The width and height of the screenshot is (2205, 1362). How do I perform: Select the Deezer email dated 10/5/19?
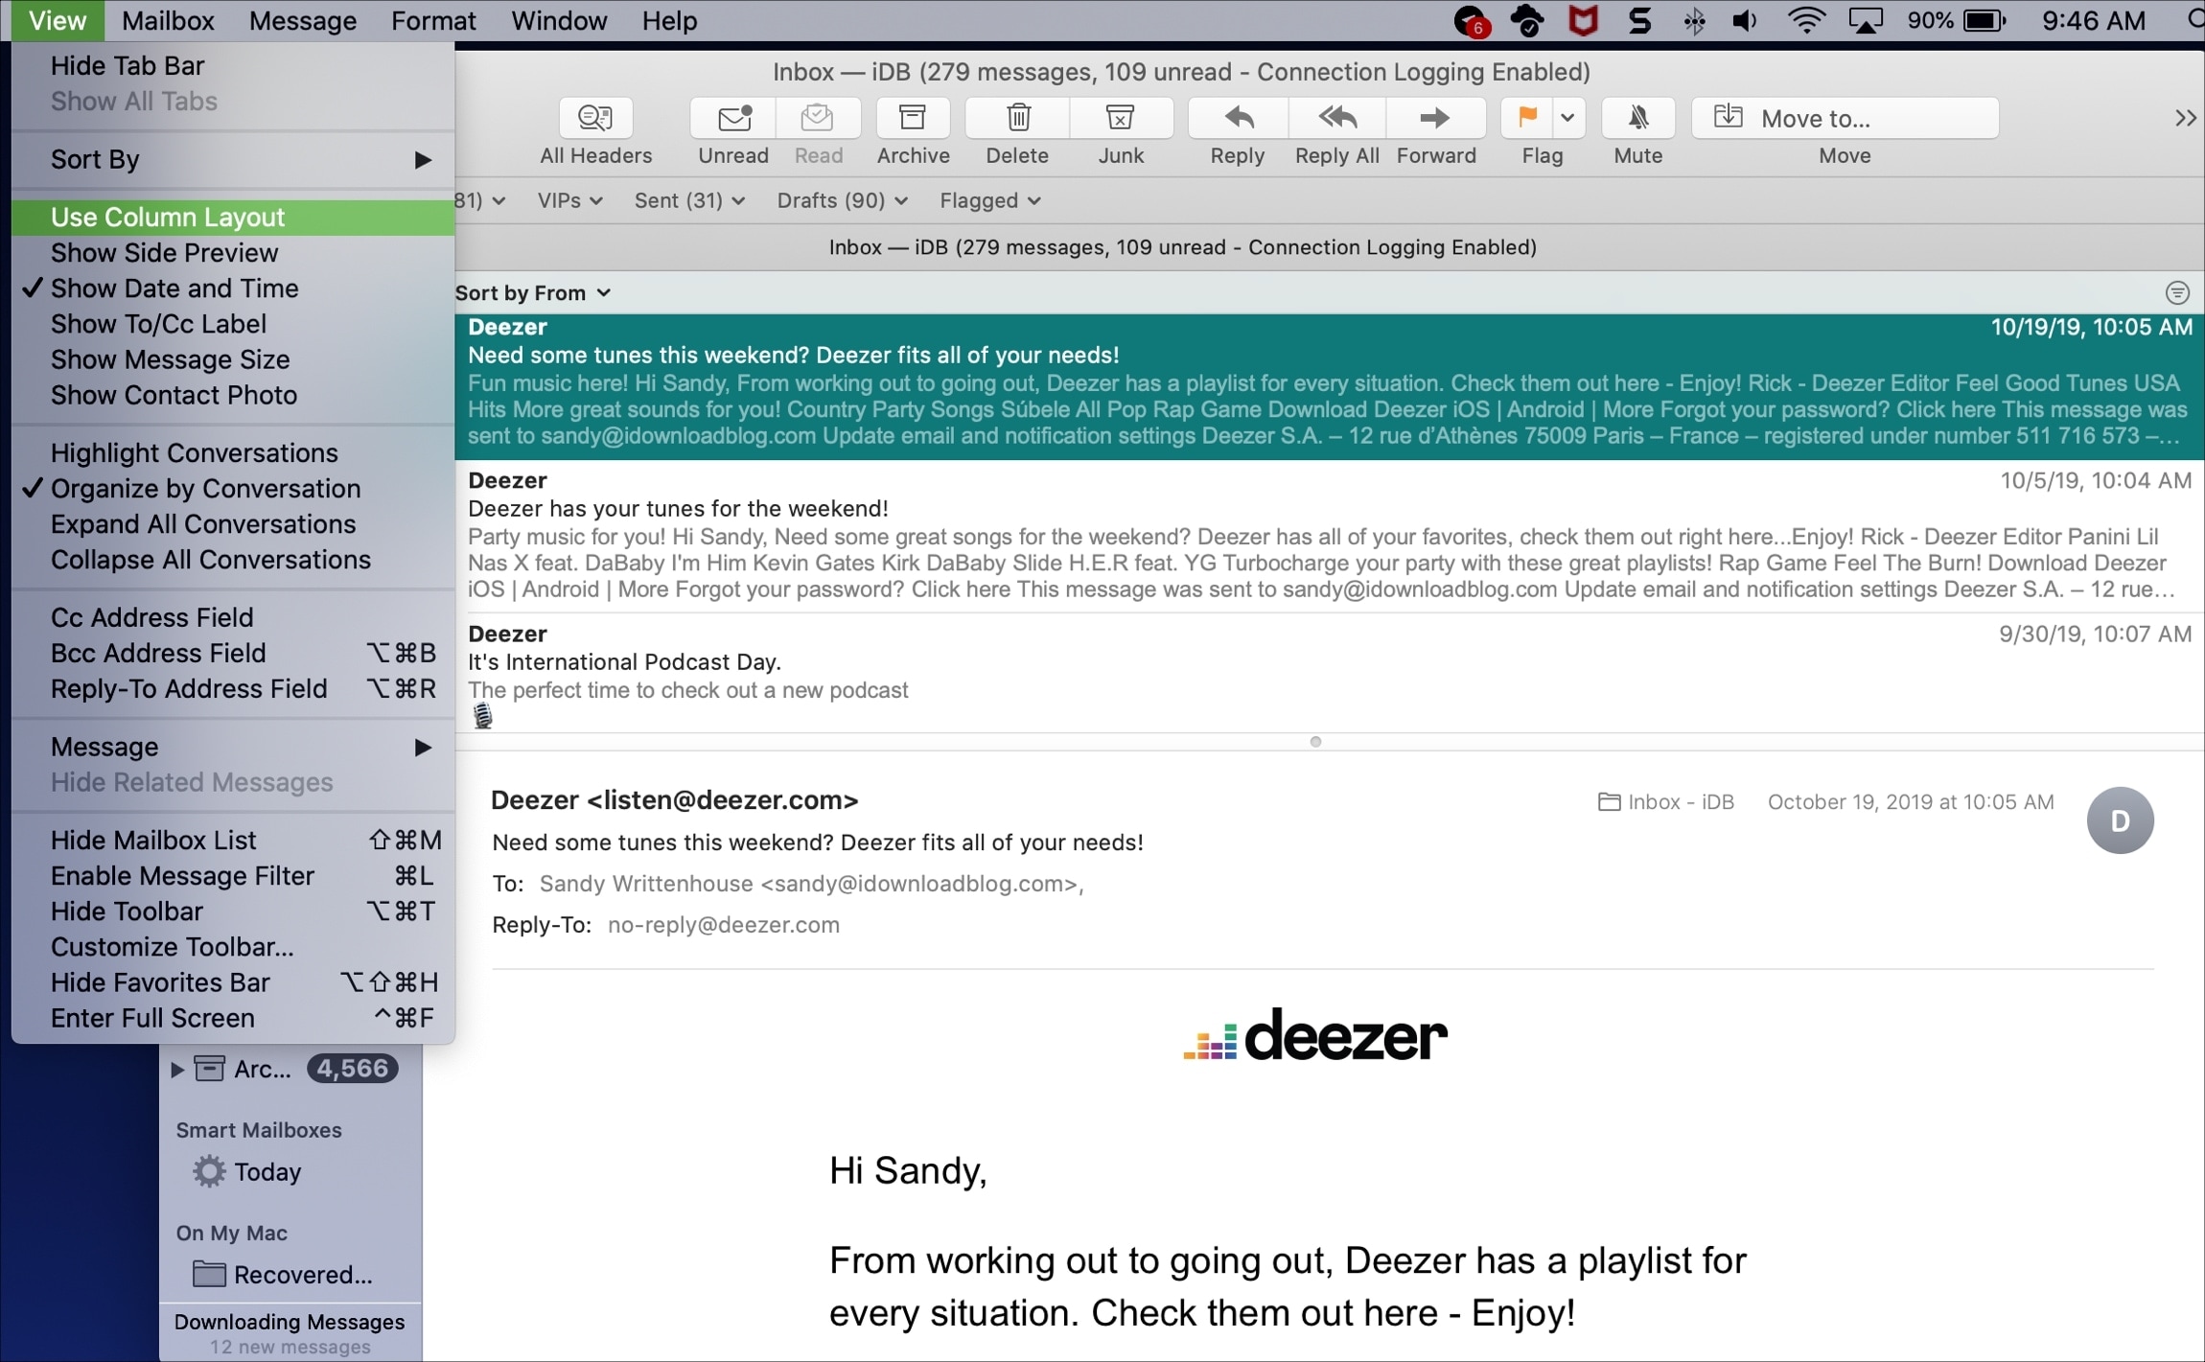pyautogui.click(x=1329, y=536)
